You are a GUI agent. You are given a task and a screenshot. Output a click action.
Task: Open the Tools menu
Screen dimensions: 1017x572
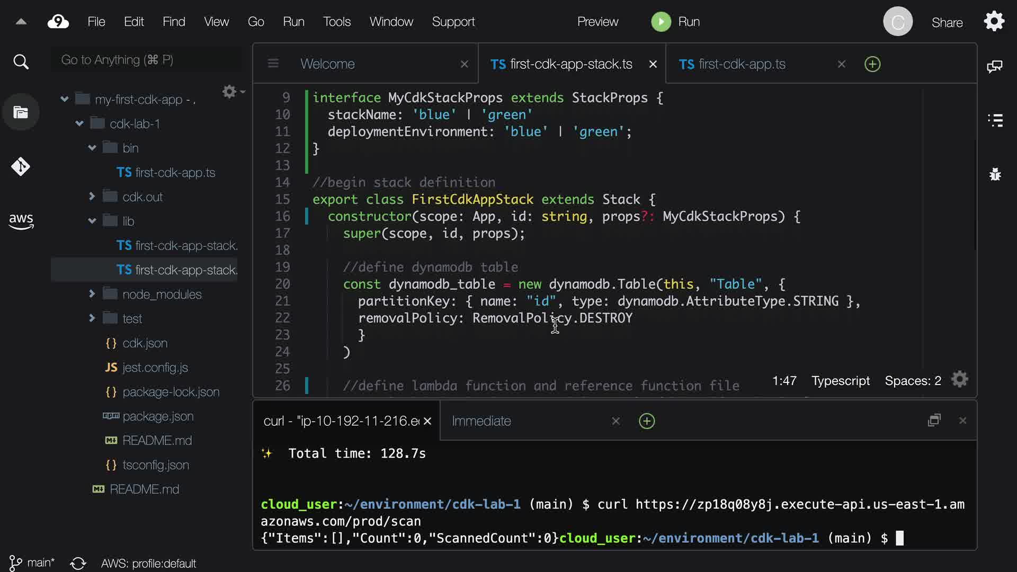[337, 22]
